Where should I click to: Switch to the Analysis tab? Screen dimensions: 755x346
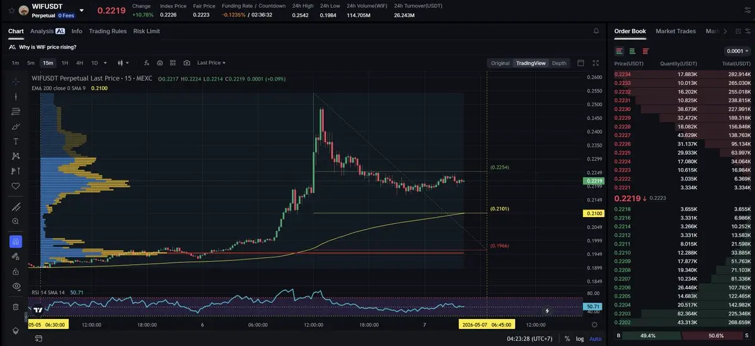pyautogui.click(x=48, y=31)
